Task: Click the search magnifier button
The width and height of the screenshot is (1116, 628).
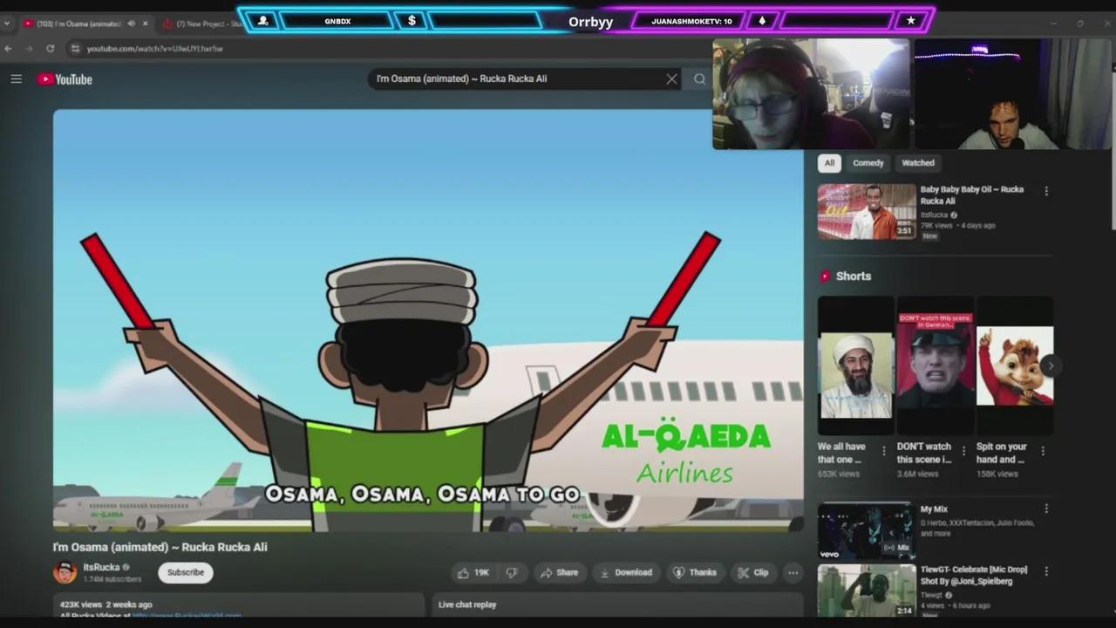Action: [699, 78]
